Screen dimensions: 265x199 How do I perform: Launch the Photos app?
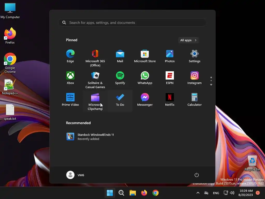click(x=170, y=56)
